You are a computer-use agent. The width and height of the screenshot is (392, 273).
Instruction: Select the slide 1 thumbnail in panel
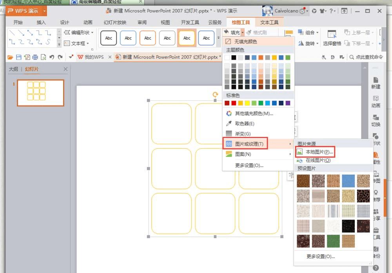pos(40,93)
